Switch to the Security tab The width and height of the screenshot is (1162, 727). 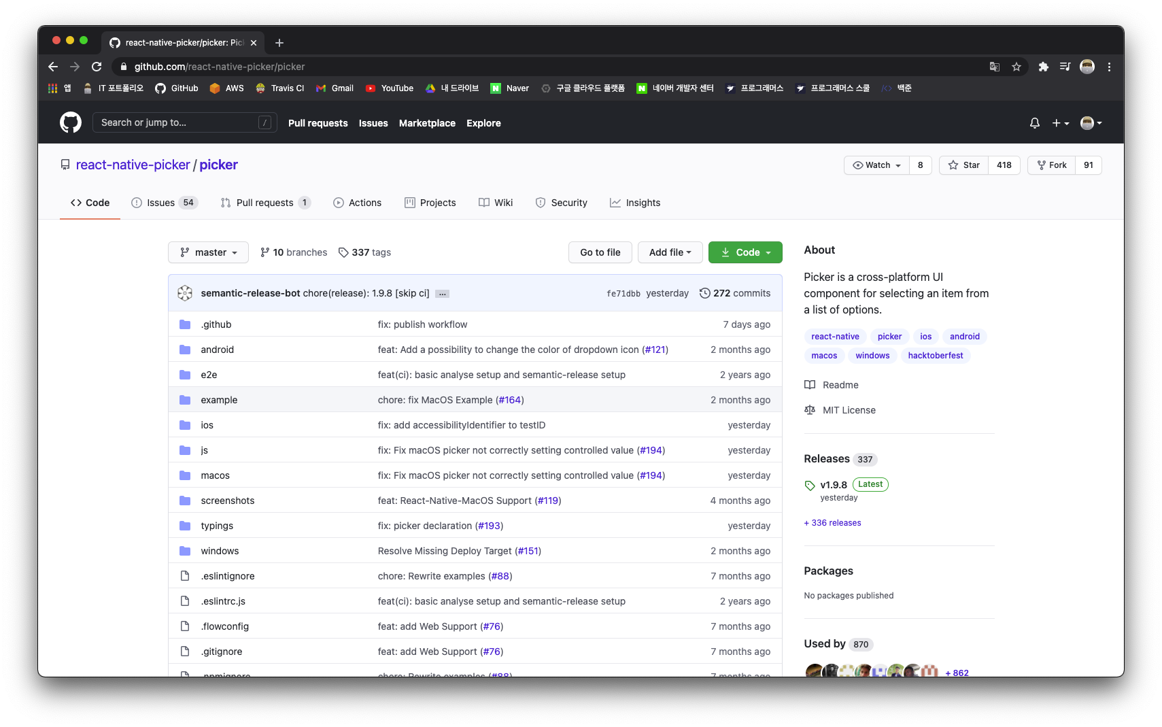561,203
